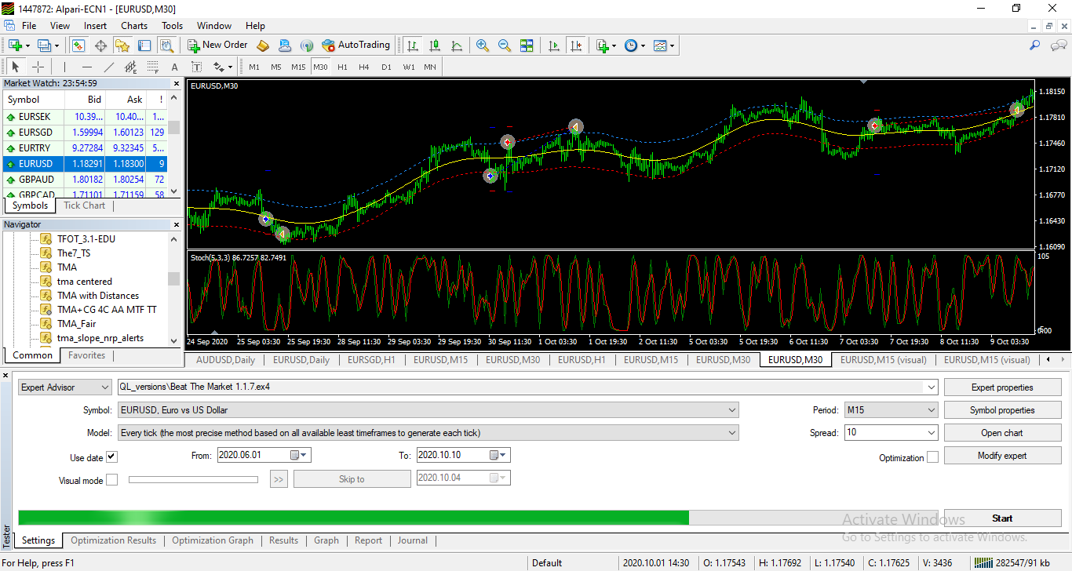Open the tester Journal tab
The height and width of the screenshot is (571, 1072).
click(412, 540)
